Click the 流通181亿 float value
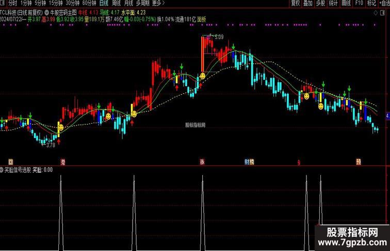This screenshot has height=251, width=390. 186,20
